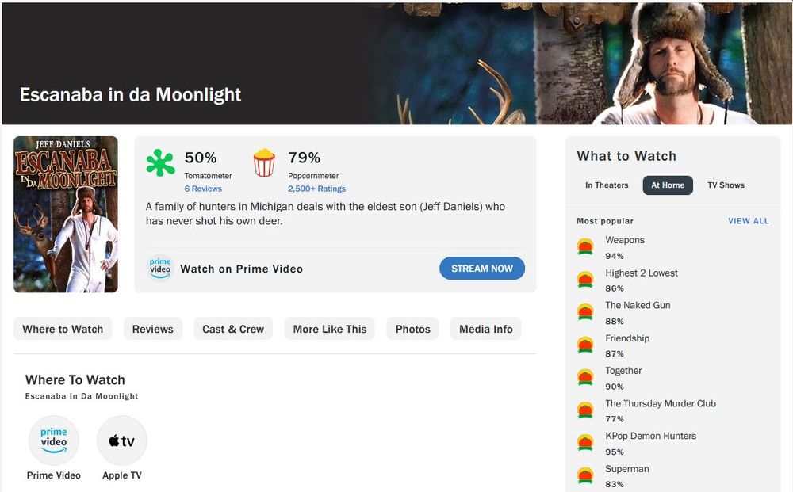Select the Apple TV icon under Where To Watch
793x492 pixels.
(121, 441)
